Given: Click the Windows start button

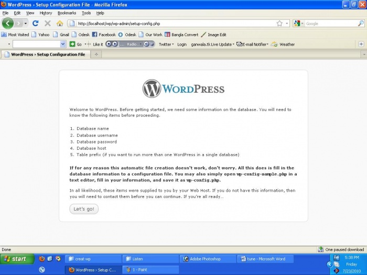Looking at the screenshot, I should coord(17,259).
